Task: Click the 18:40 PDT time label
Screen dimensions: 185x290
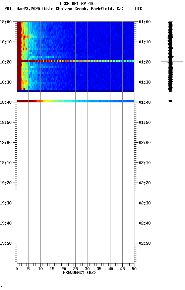Action: tap(6, 102)
